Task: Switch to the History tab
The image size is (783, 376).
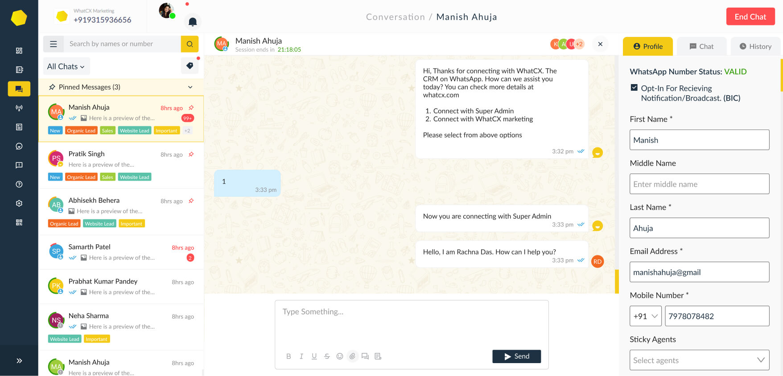Action: point(755,46)
